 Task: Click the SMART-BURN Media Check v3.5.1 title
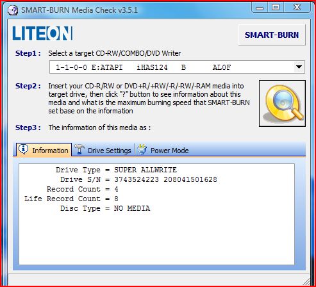[79, 10]
